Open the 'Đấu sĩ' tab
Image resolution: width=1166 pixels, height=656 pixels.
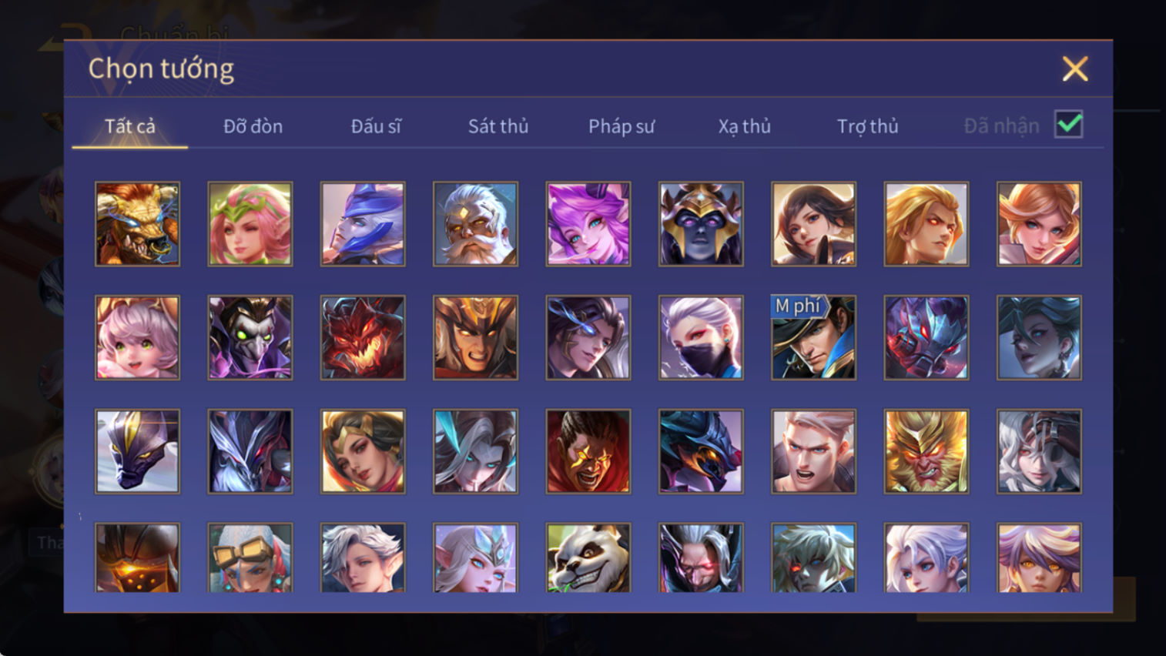coord(376,126)
